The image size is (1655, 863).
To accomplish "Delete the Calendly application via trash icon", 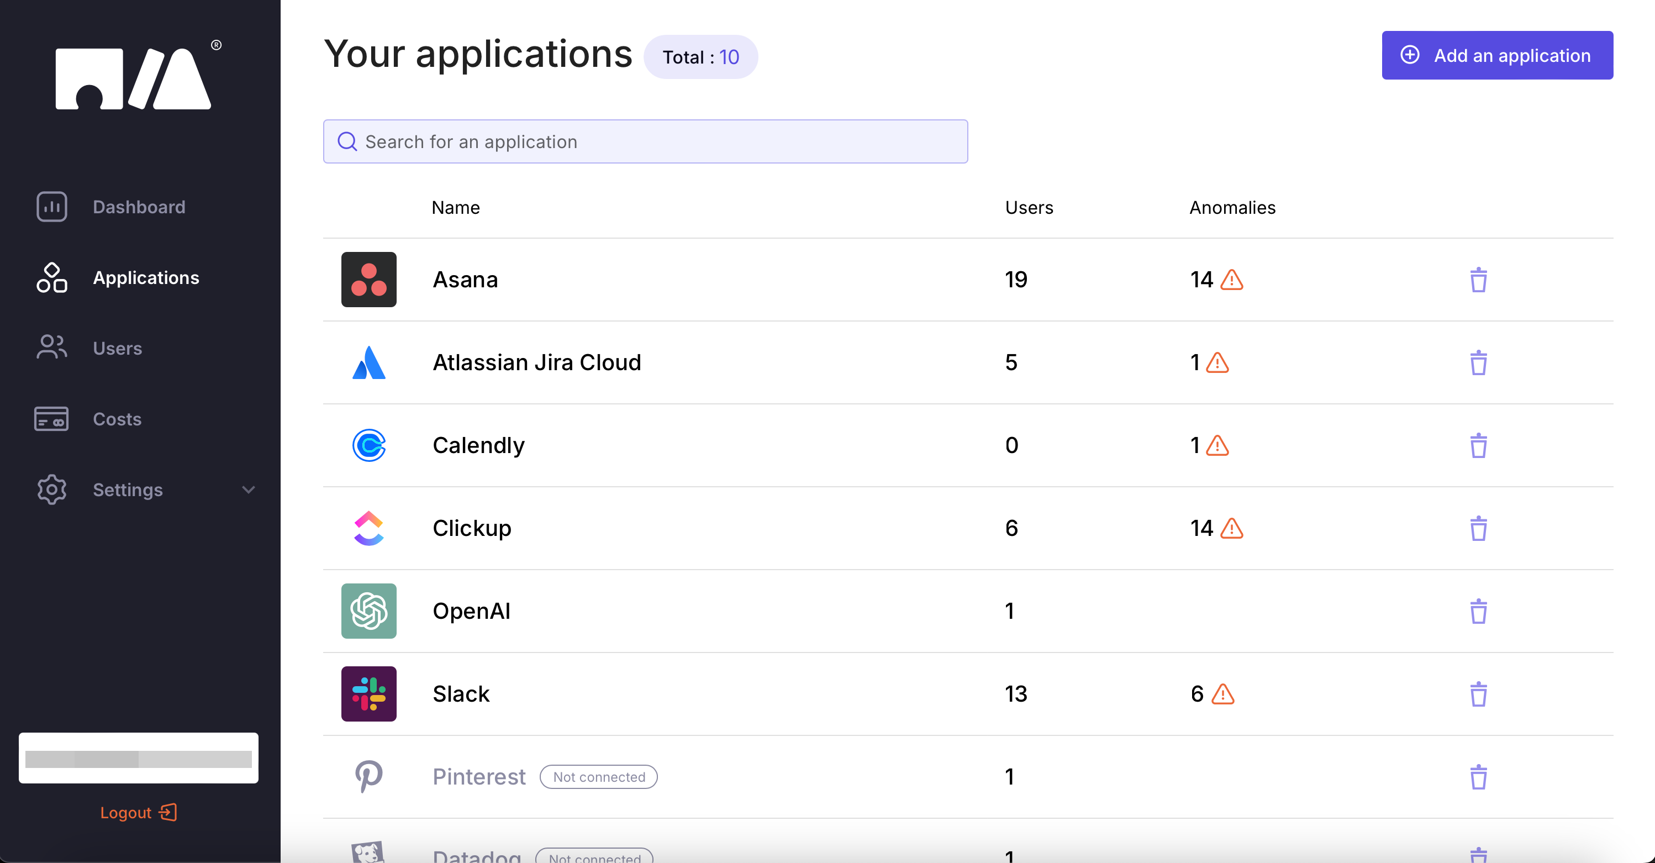I will click(1478, 445).
